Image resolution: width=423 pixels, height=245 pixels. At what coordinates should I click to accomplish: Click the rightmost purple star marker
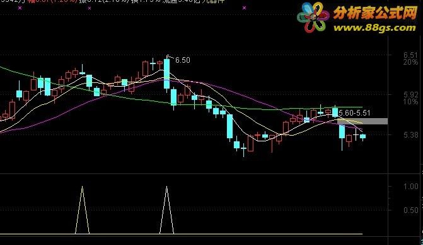244,8
